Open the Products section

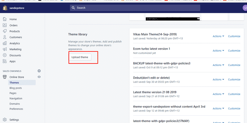coord(15,31)
